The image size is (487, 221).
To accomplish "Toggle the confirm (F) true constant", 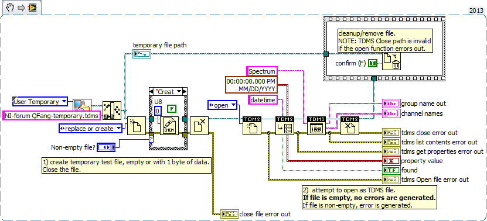I will 372,64.
